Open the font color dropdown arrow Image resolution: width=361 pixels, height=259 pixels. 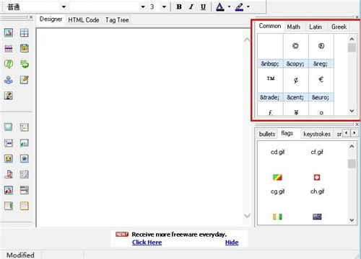pyautogui.click(x=229, y=6)
